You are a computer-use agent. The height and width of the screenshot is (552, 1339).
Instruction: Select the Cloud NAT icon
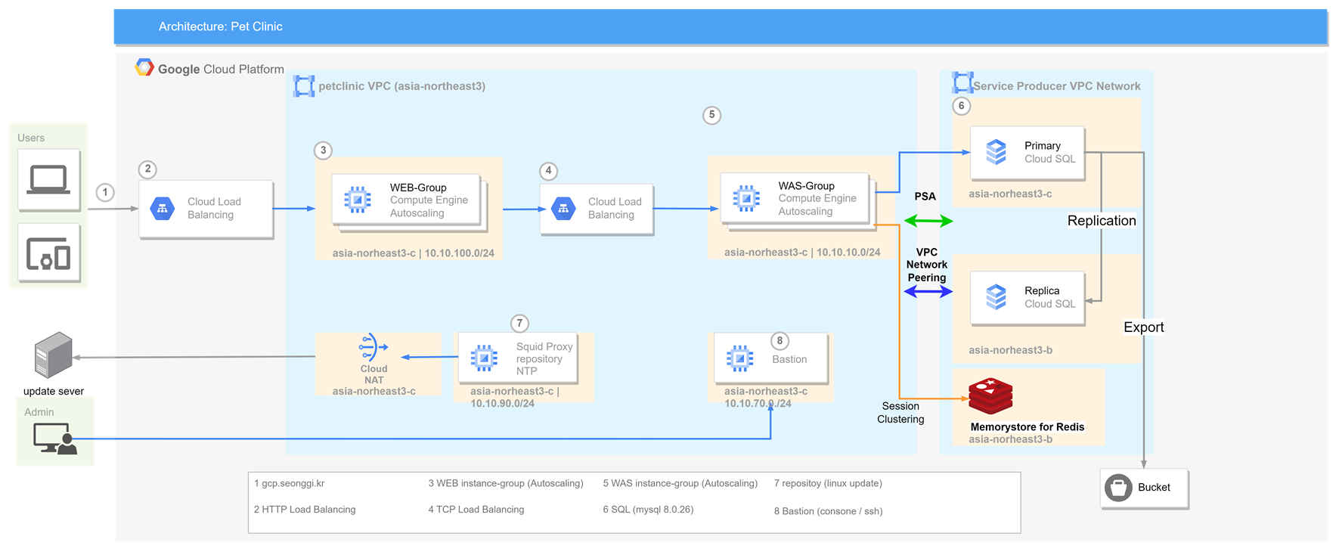point(373,347)
